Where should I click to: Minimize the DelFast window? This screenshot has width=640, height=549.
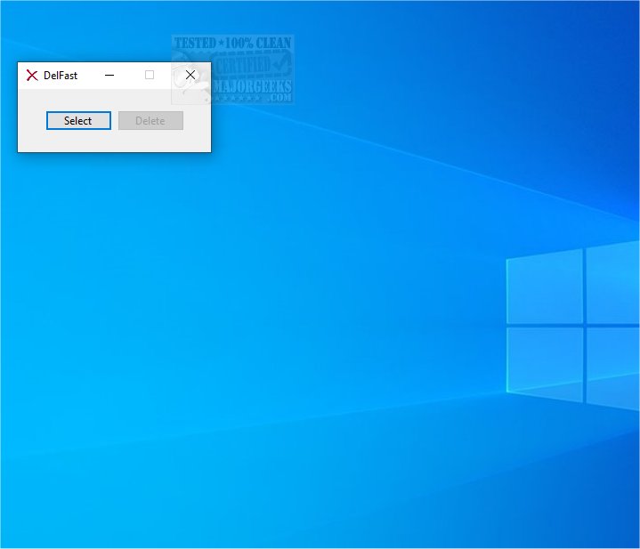click(109, 76)
